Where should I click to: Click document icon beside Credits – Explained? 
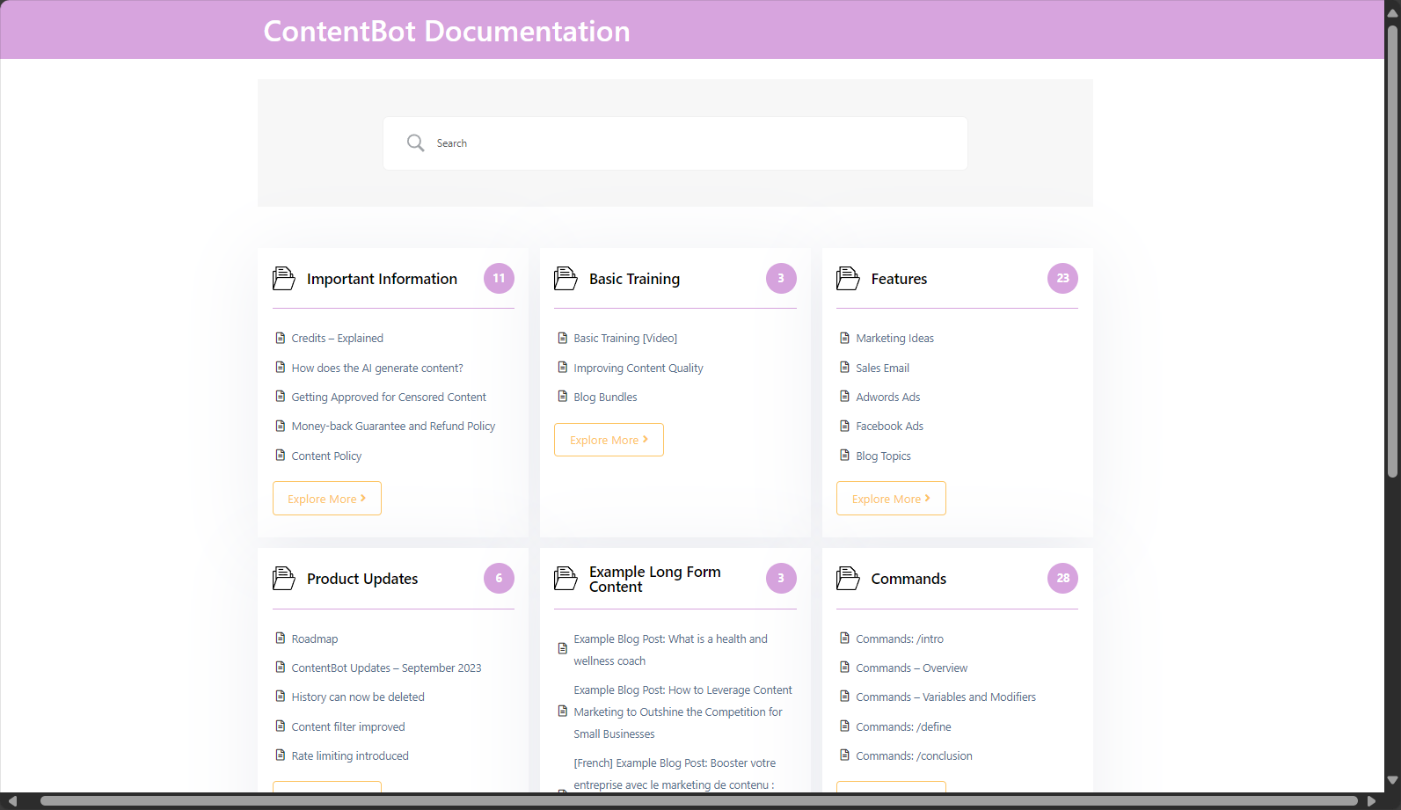tap(281, 338)
